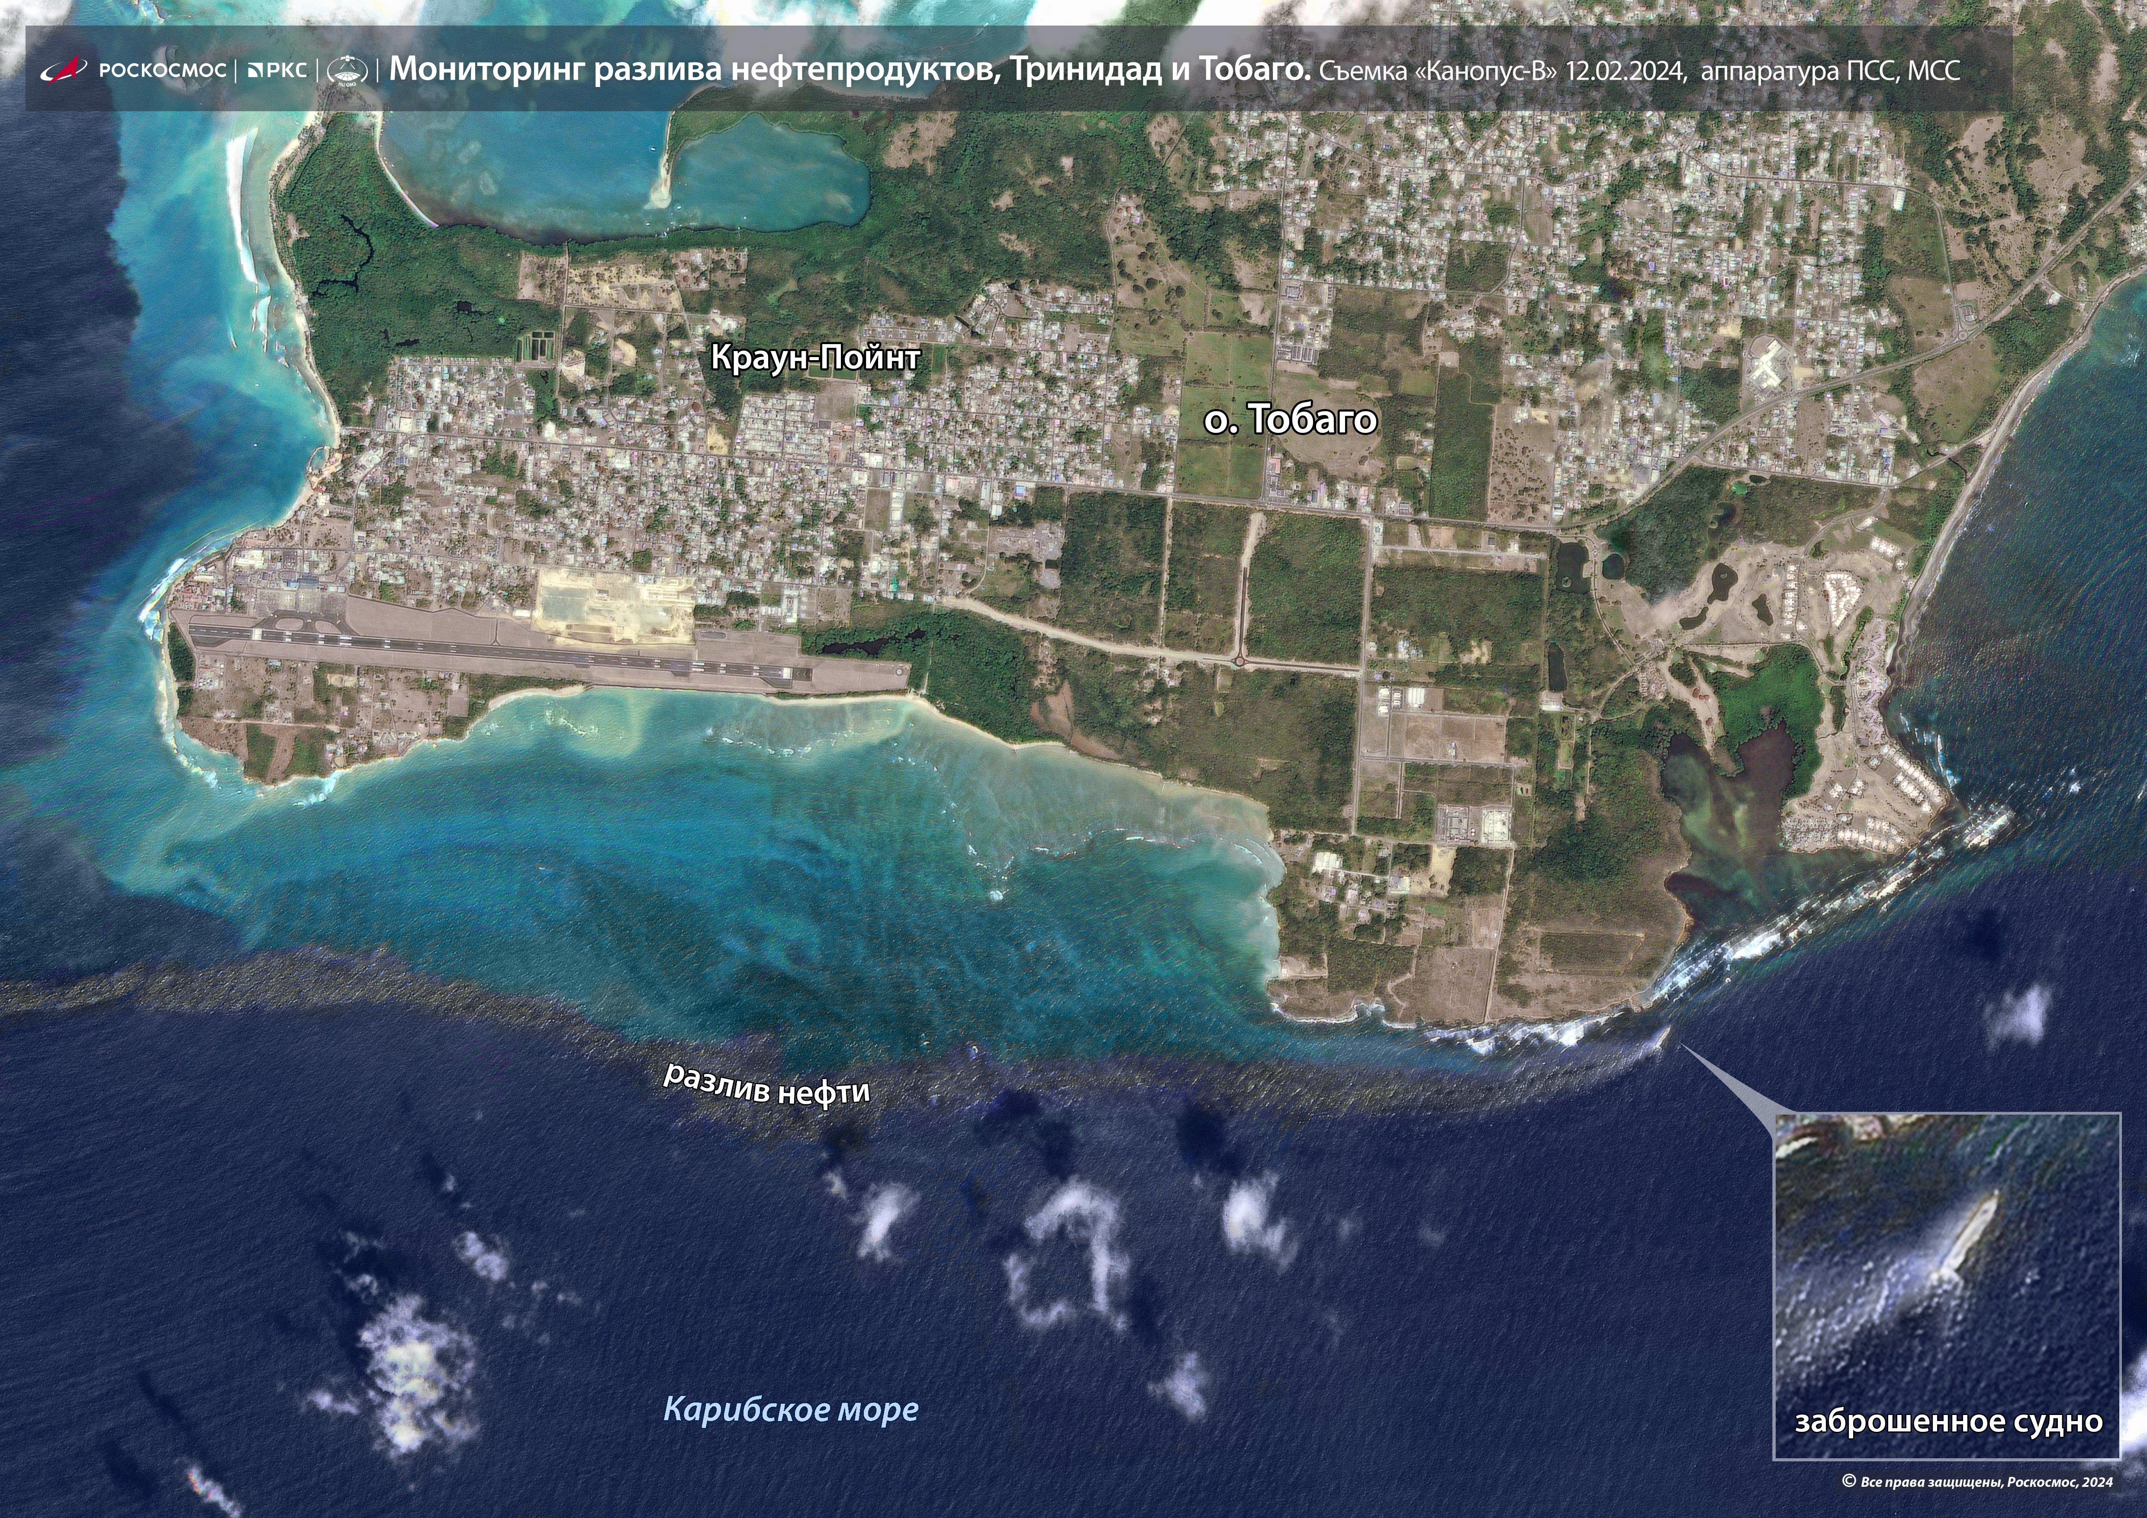Click the РКС logo in header
Viewport: 2147px width, 1518px height.
pos(277,70)
